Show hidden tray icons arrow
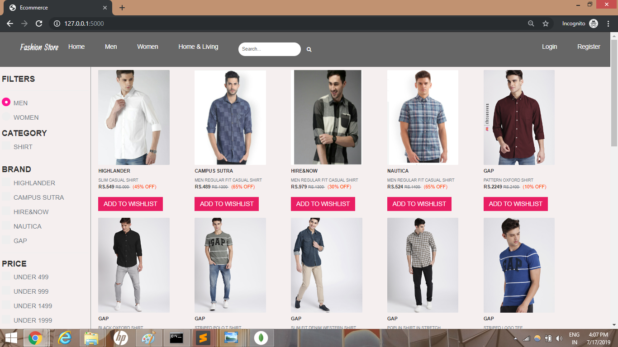Screen dimensions: 618x347 (516, 338)
